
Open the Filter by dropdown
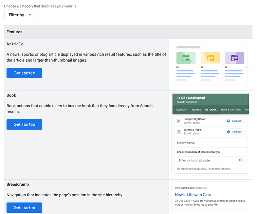(20, 15)
